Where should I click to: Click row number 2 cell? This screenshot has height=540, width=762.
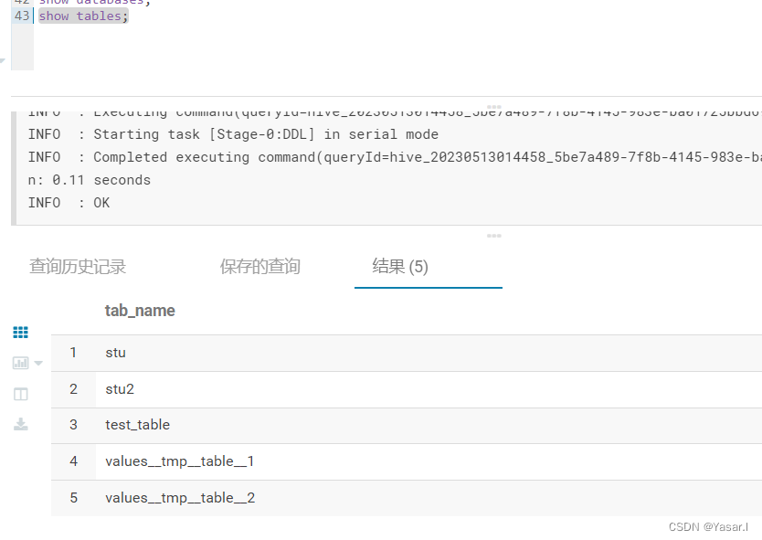[x=73, y=389]
